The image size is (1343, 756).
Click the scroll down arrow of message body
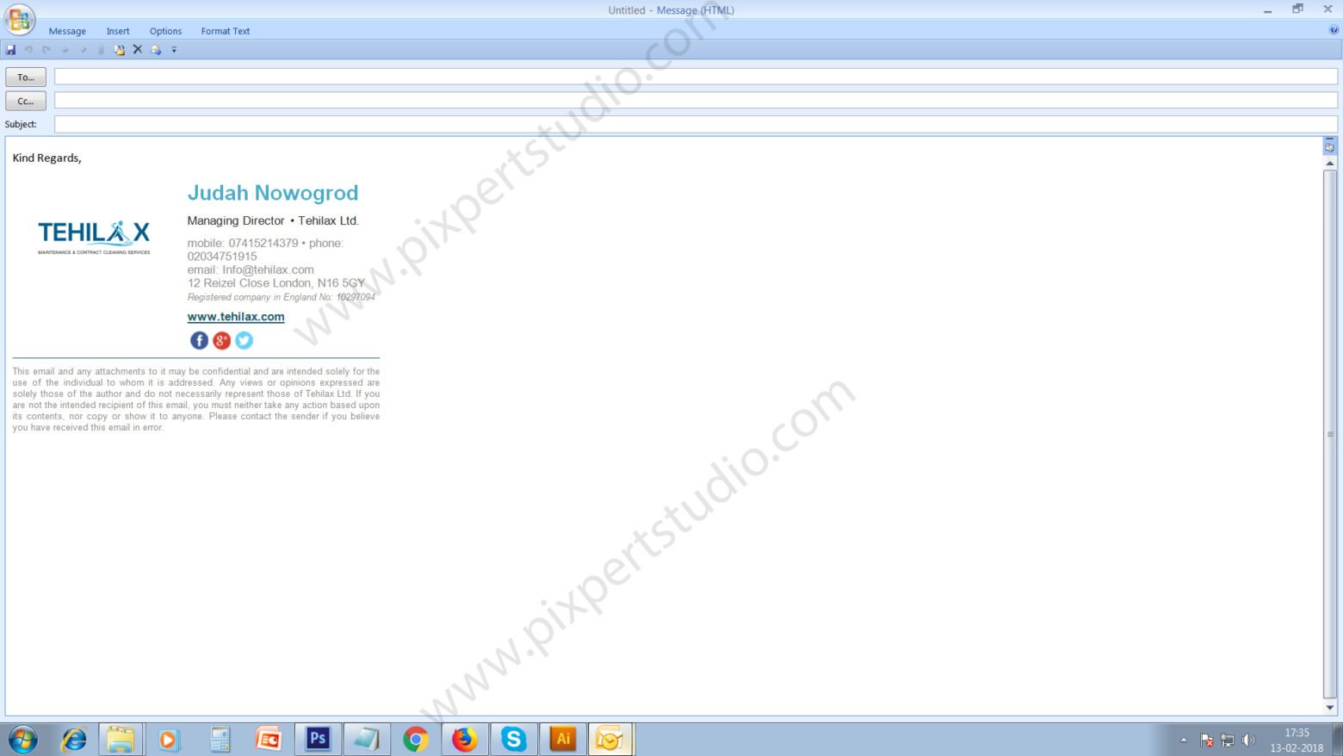[1330, 708]
